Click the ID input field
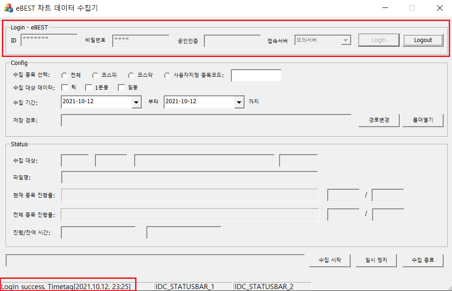452x291 pixels. [49, 40]
